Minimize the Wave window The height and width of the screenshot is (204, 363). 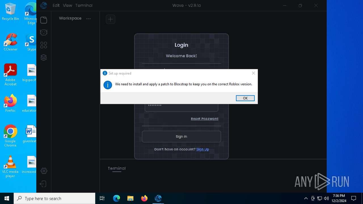[285, 5]
